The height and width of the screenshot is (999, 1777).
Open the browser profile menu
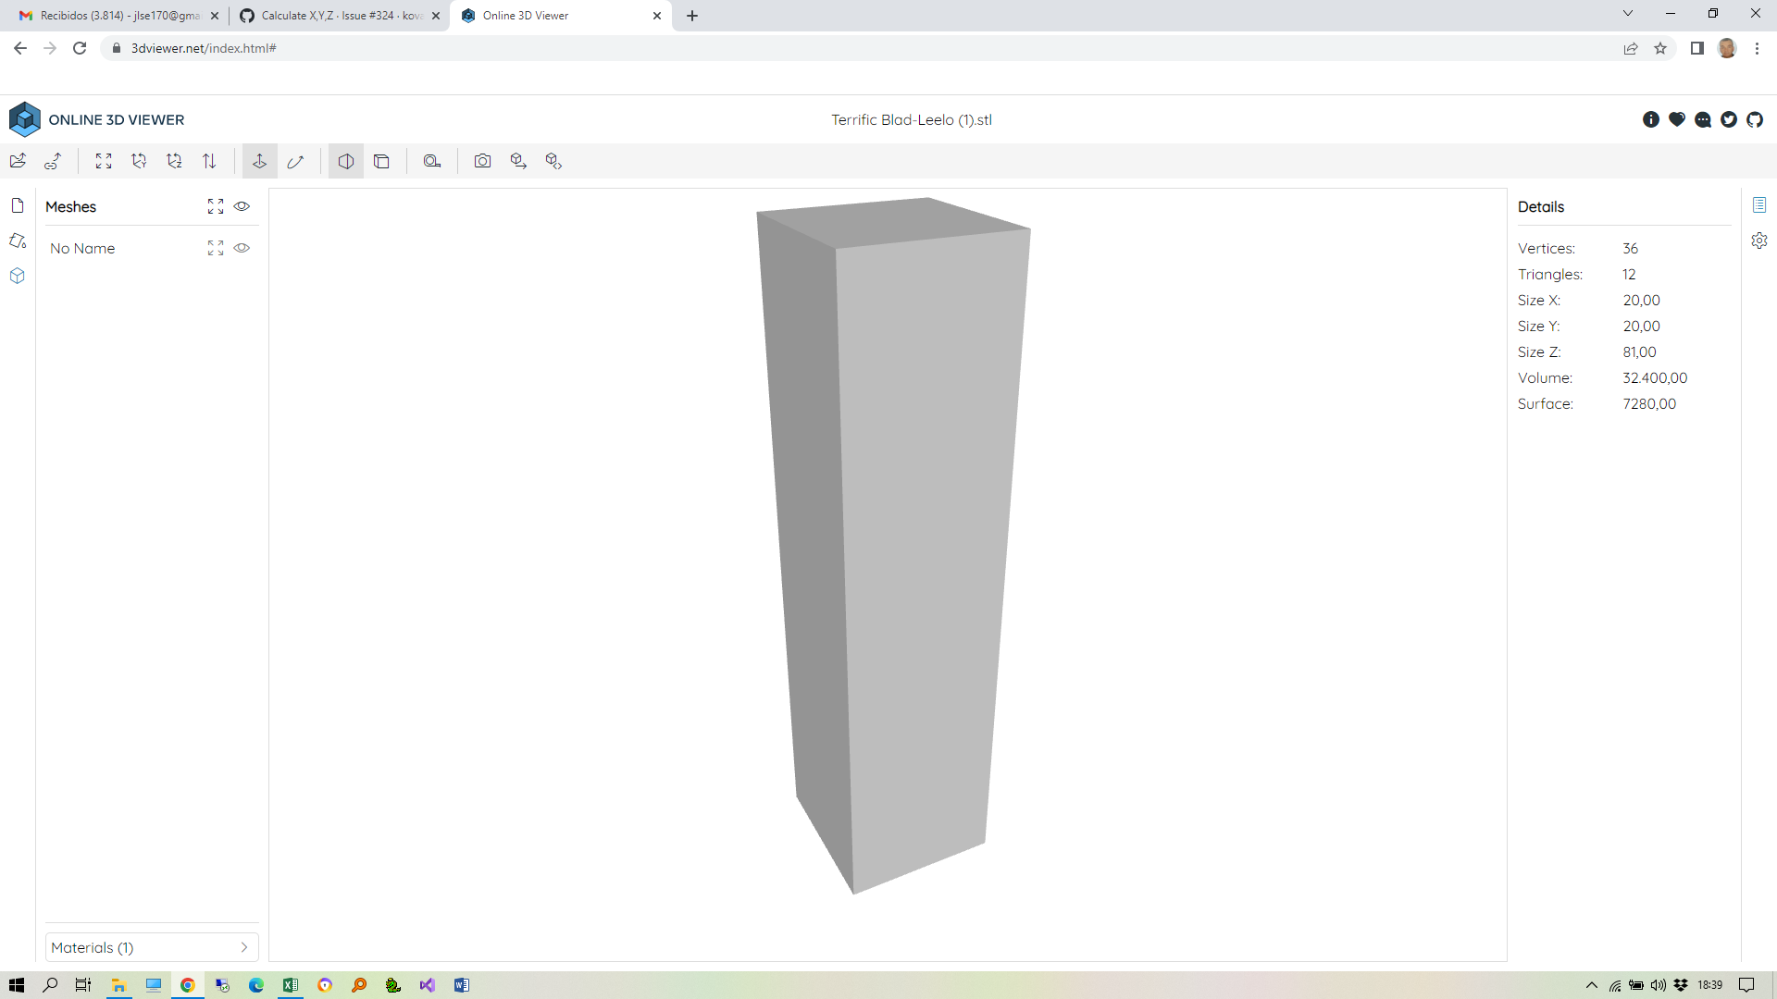pos(1729,48)
